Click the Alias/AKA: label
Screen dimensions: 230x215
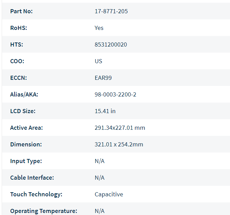(24, 94)
